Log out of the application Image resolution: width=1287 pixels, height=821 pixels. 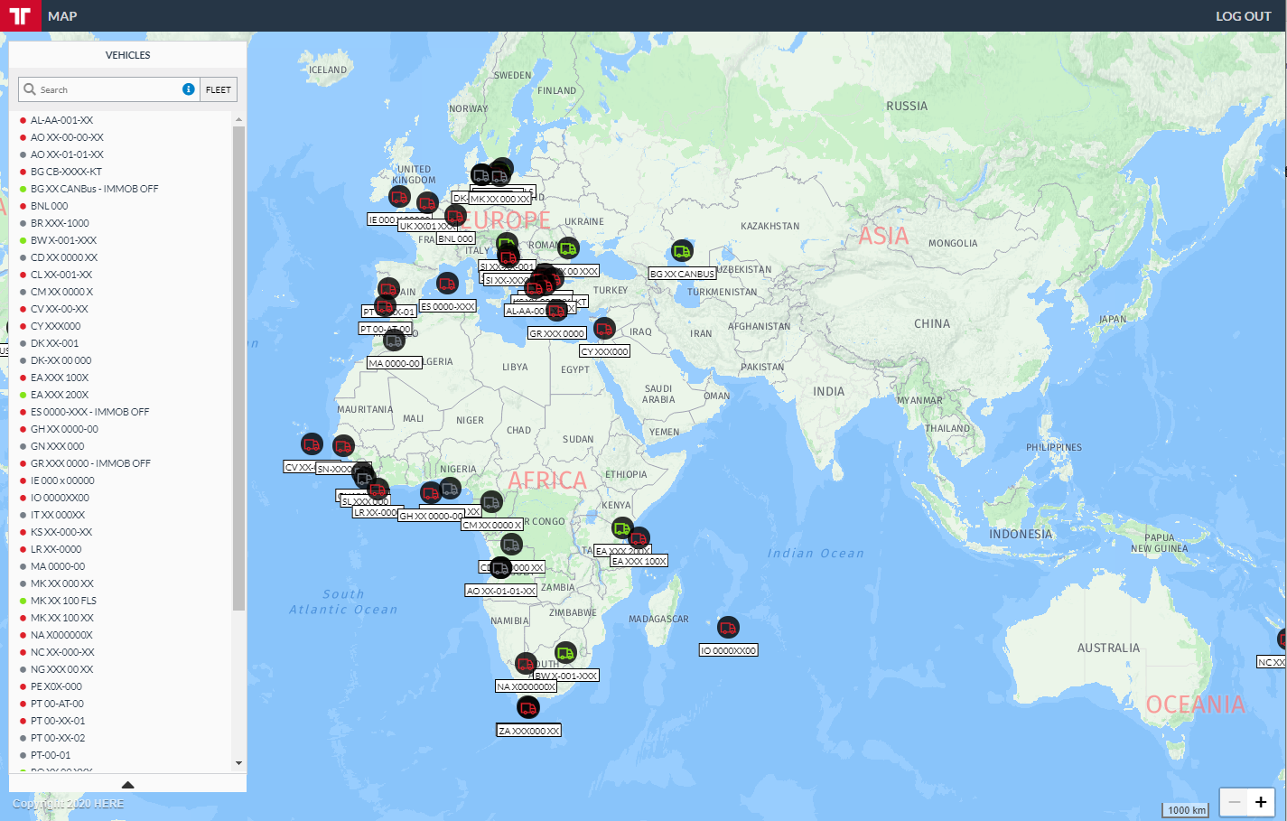pos(1243,16)
